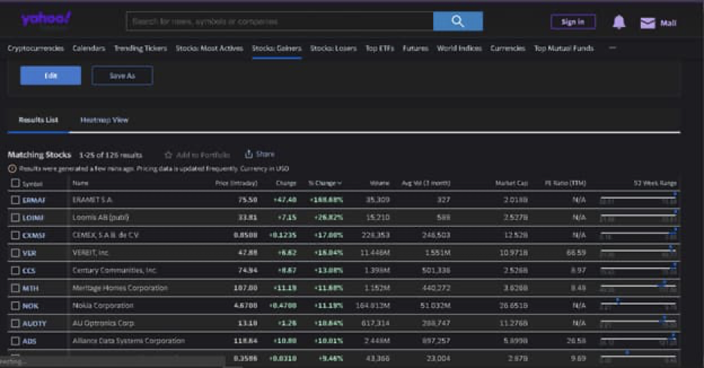Image resolution: width=704 pixels, height=368 pixels.
Task: Open CCS ticker link
Action: click(29, 270)
